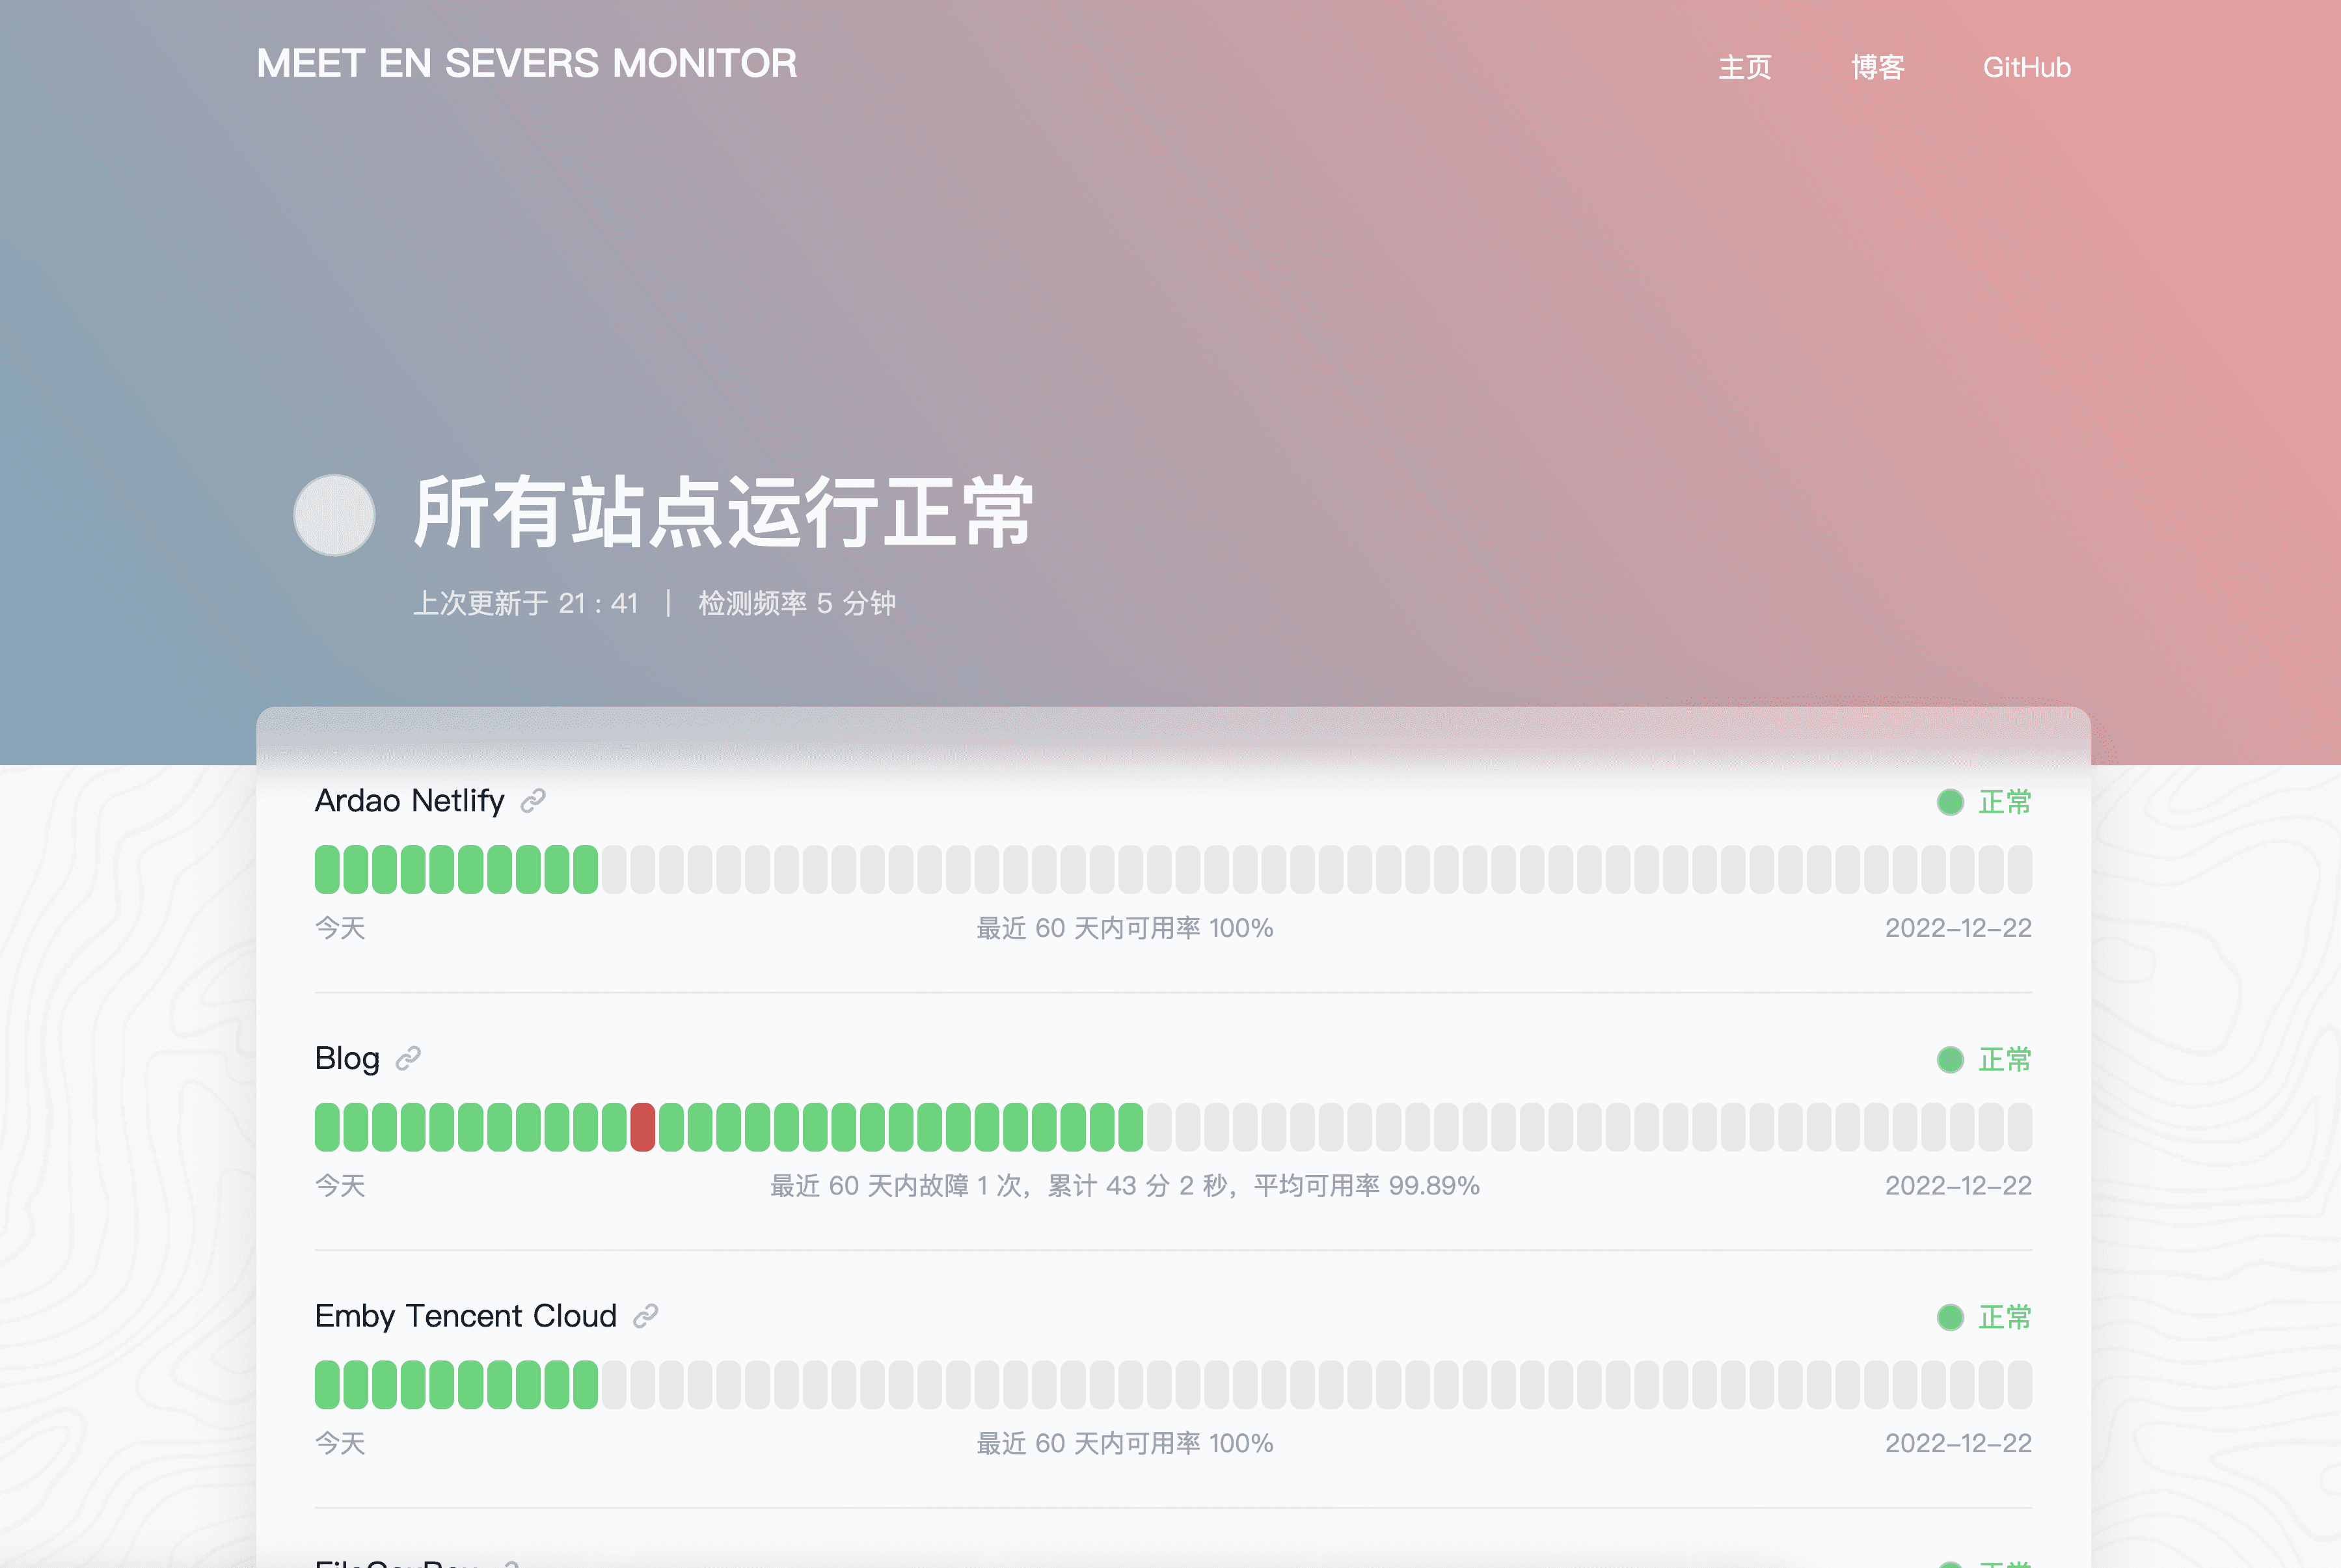Screen dimensions: 2341x1568
Task: Click the green status dot for Ardao Netlify
Action: tap(1950, 802)
